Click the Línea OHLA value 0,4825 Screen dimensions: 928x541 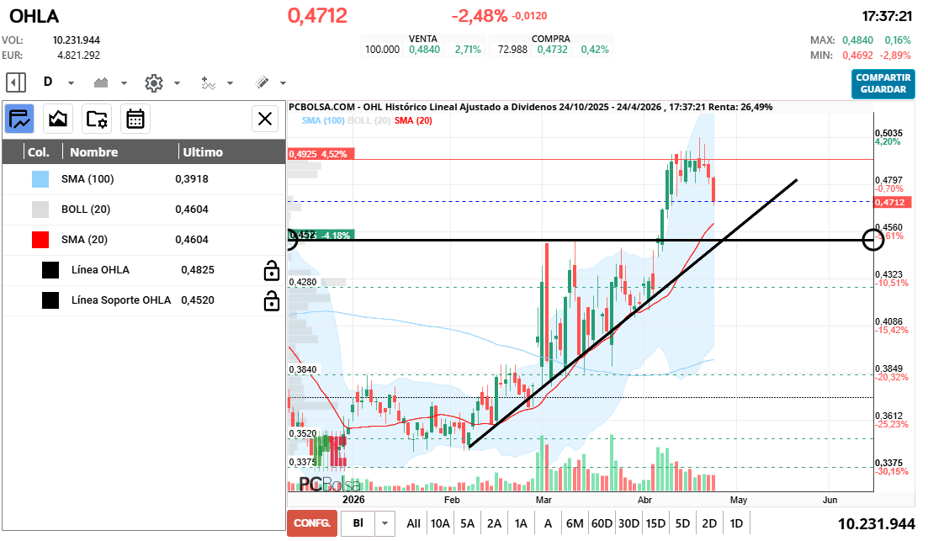click(x=198, y=270)
